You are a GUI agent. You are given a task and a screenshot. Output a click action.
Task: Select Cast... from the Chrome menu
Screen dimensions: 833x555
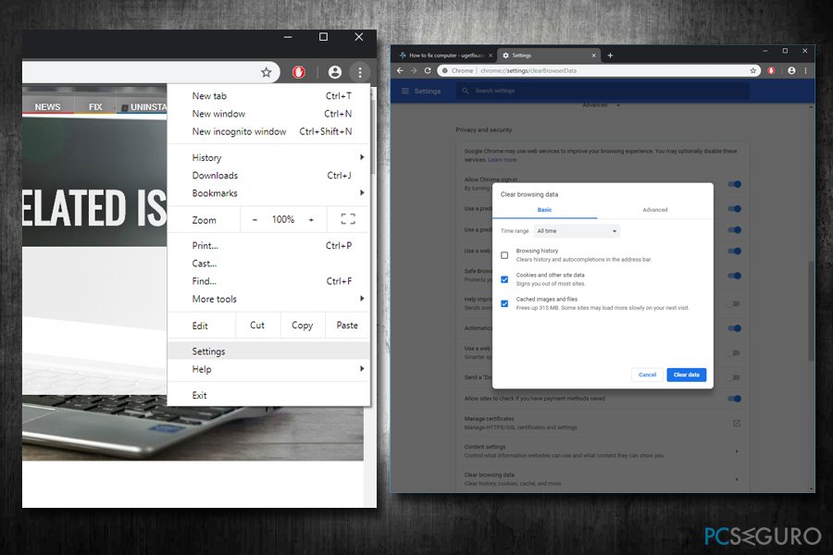tap(268, 264)
